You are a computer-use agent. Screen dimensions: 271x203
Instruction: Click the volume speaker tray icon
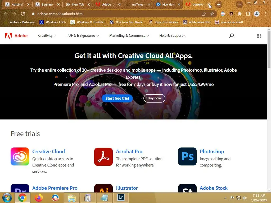click(x=245, y=198)
